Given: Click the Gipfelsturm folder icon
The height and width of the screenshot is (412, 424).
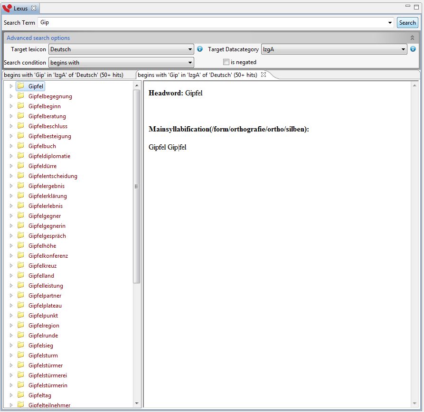Looking at the screenshot, I should tap(20, 355).
